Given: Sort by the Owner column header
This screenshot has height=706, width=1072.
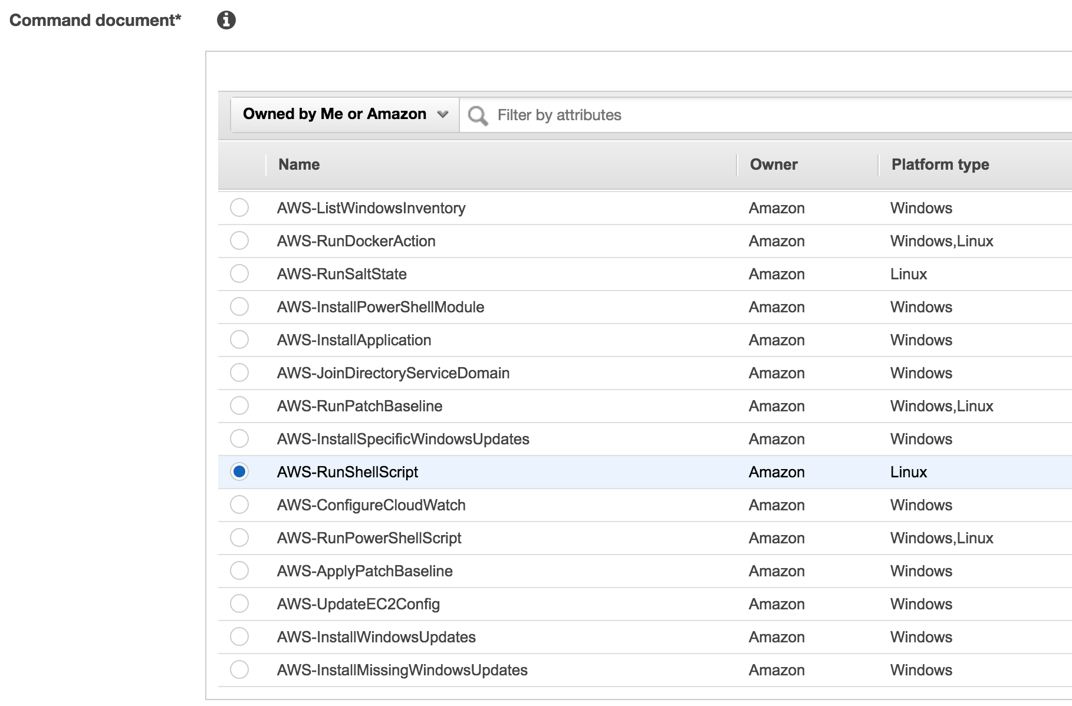Looking at the screenshot, I should pyautogui.click(x=774, y=164).
